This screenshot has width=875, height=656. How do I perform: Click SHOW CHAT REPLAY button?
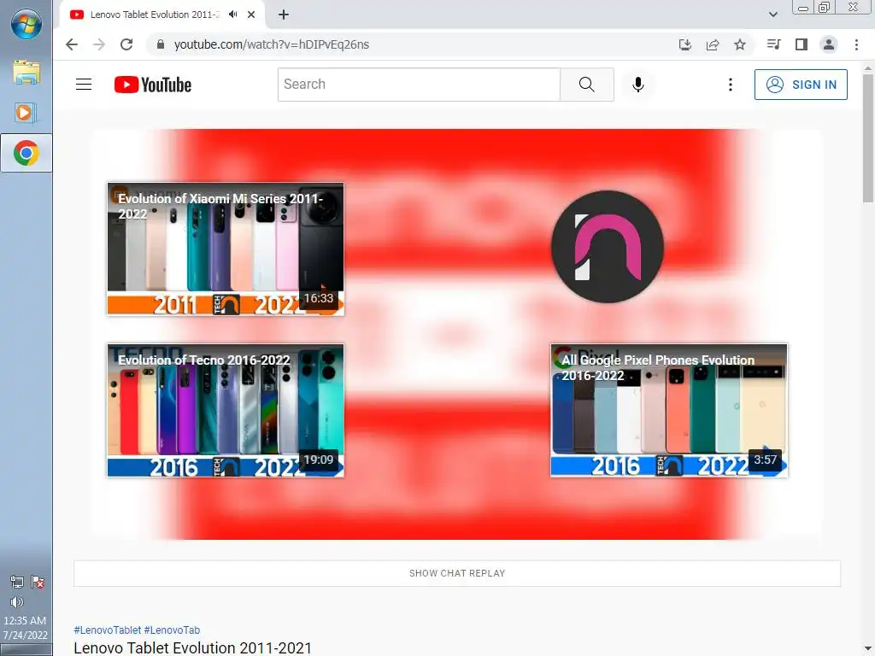pos(457,573)
